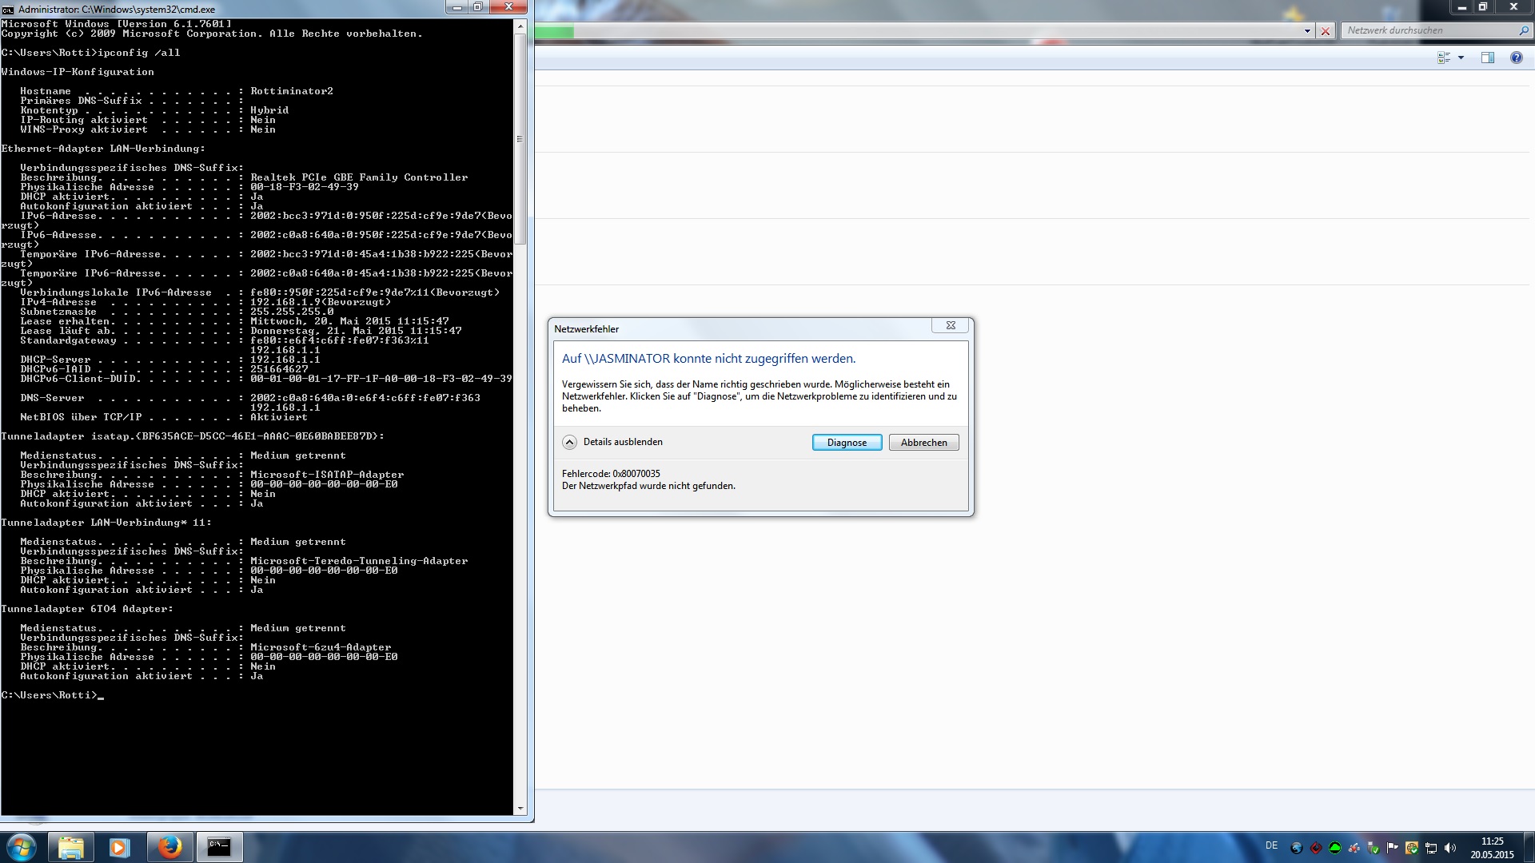Open the address bar history dropdown
1535x863 pixels.
pyautogui.click(x=1307, y=31)
